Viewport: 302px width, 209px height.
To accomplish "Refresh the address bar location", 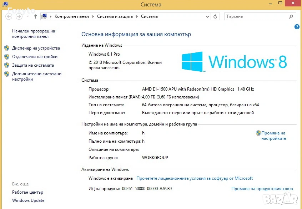I will [x=215, y=16].
